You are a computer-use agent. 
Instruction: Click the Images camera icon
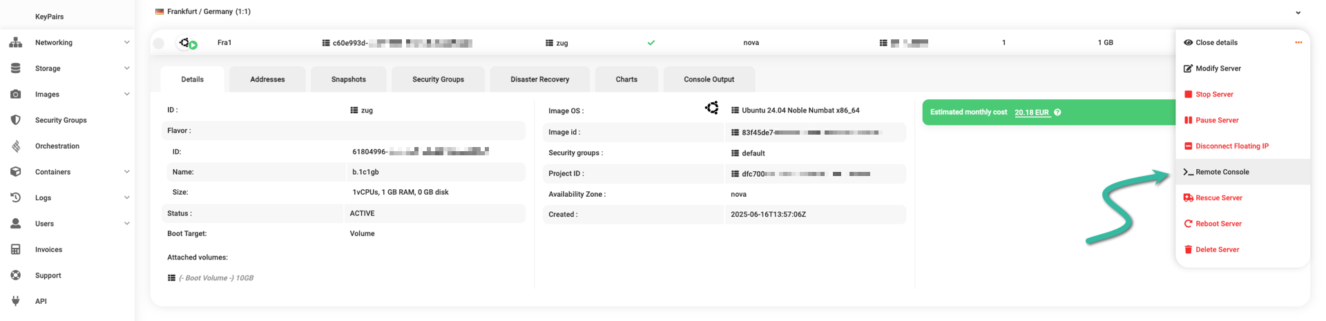(16, 95)
